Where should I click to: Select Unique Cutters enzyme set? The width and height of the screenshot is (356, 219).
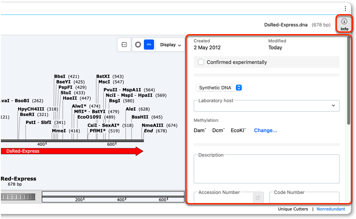click(293, 209)
